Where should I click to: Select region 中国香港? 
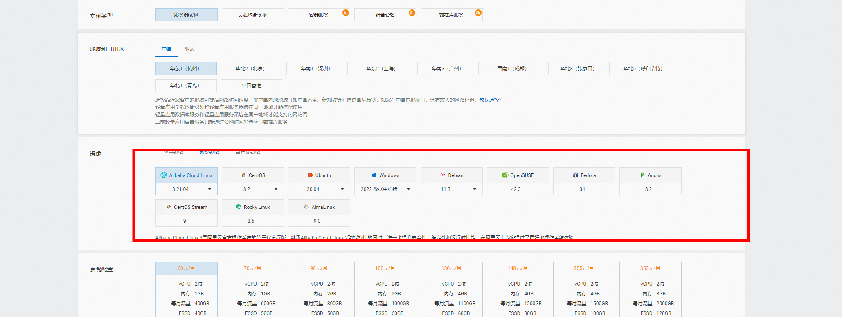252,86
